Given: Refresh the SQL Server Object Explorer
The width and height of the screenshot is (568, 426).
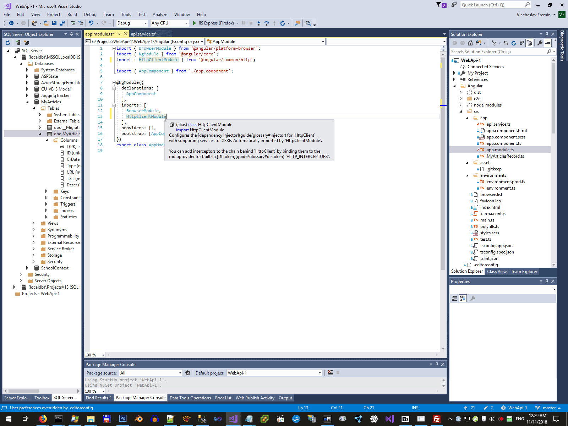Looking at the screenshot, I should (x=8, y=43).
